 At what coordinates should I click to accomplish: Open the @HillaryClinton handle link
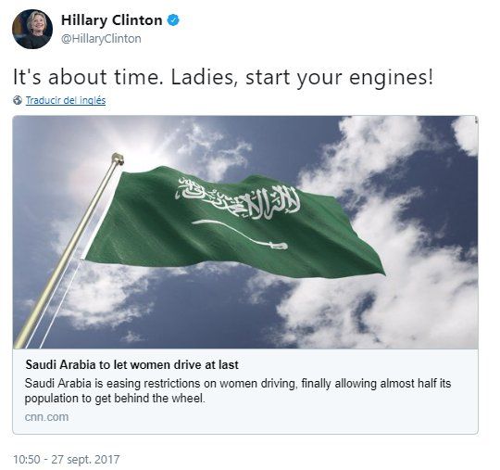coord(101,39)
